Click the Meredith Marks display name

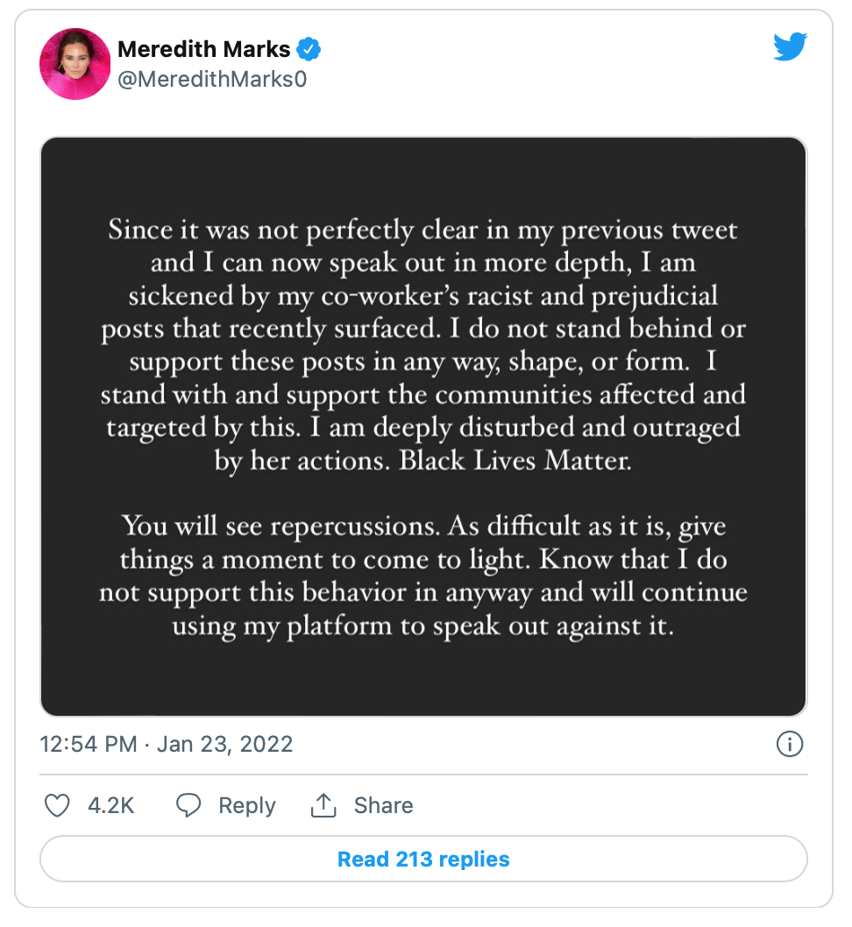click(204, 49)
